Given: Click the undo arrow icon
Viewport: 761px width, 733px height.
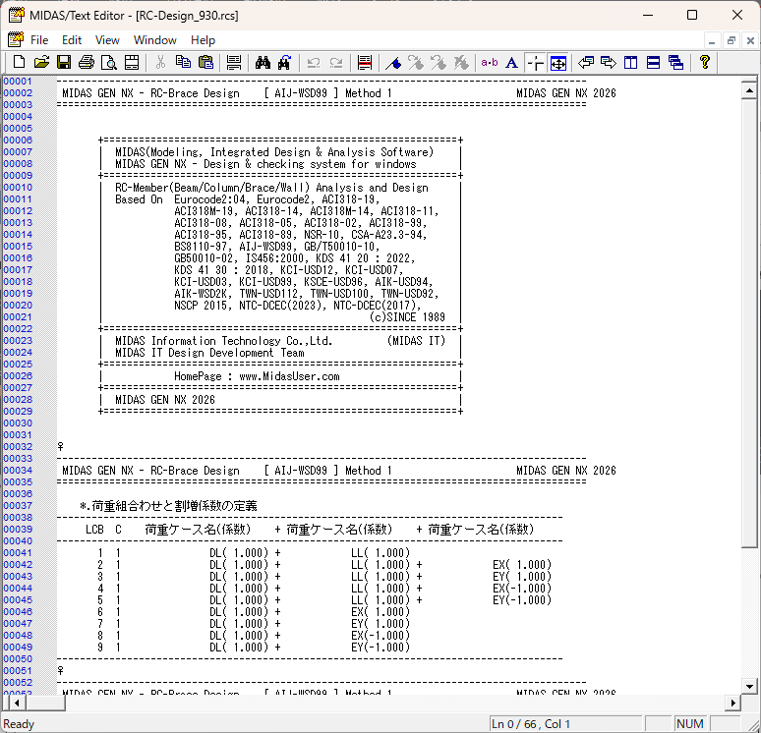Looking at the screenshot, I should click(x=314, y=63).
